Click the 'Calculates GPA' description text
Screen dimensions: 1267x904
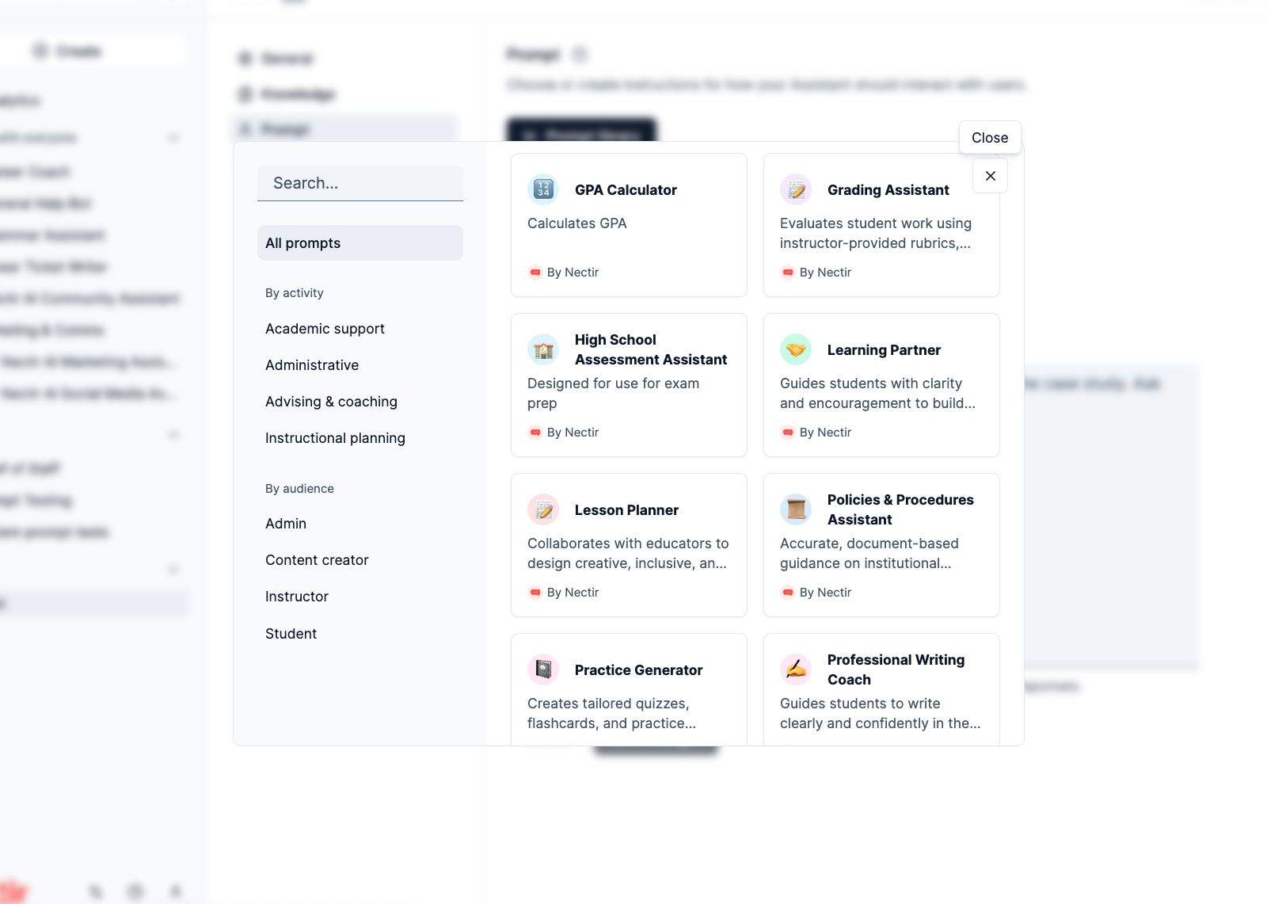[x=576, y=223]
